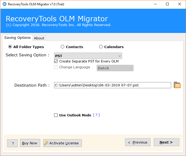Image resolution: width=186 pixels, height=156 pixels.
Task: Click into the Destination Path field
Action: [112, 85]
